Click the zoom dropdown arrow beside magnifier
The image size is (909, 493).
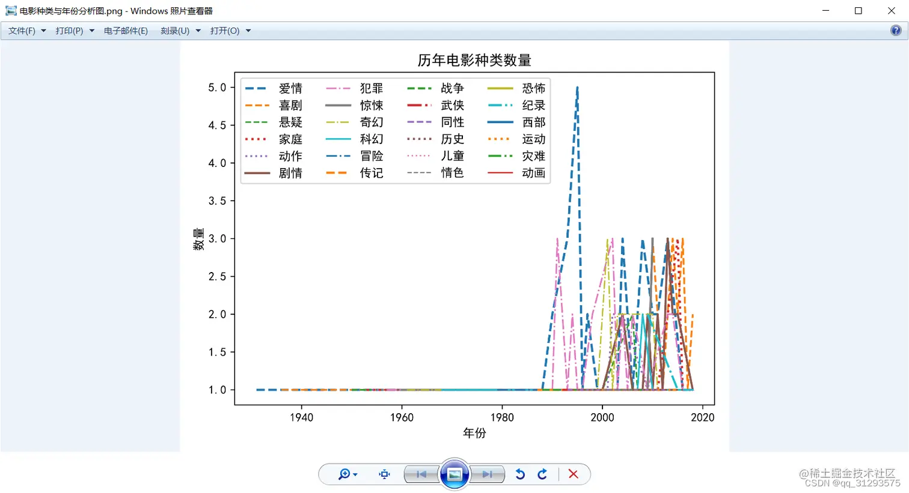tap(355, 475)
